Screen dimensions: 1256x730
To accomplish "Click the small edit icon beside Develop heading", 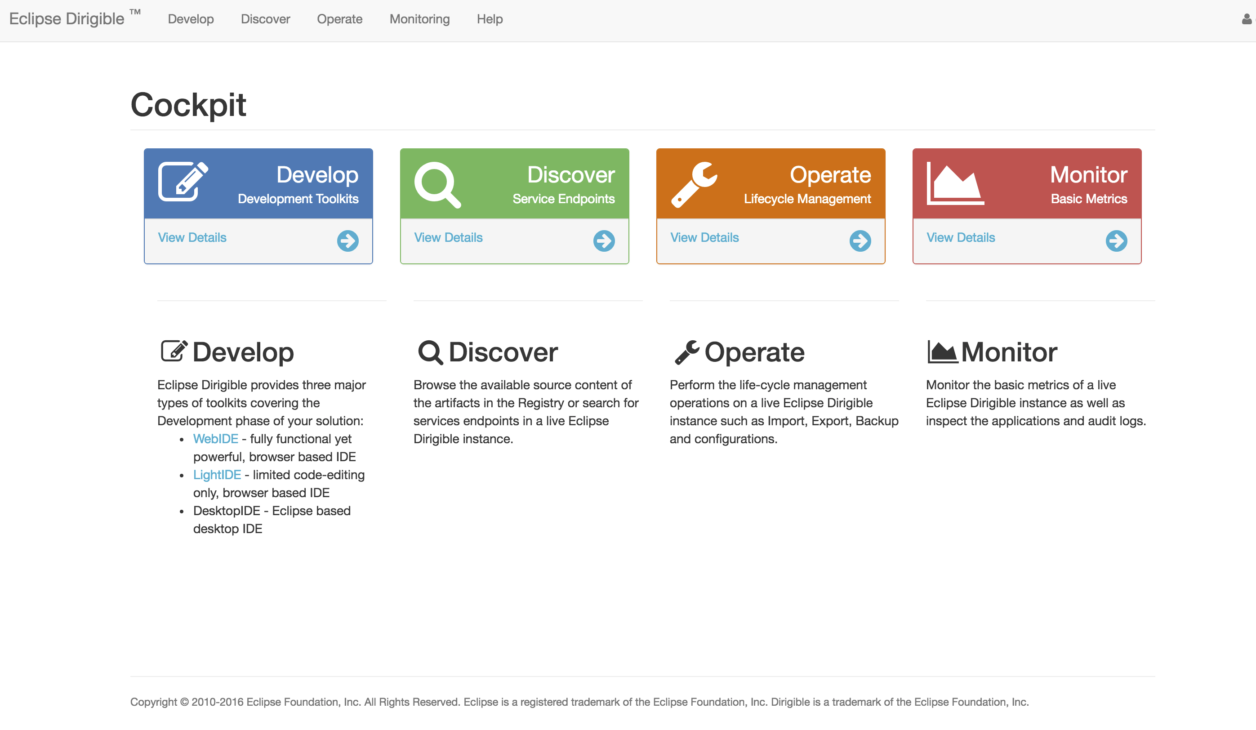I will (174, 352).
